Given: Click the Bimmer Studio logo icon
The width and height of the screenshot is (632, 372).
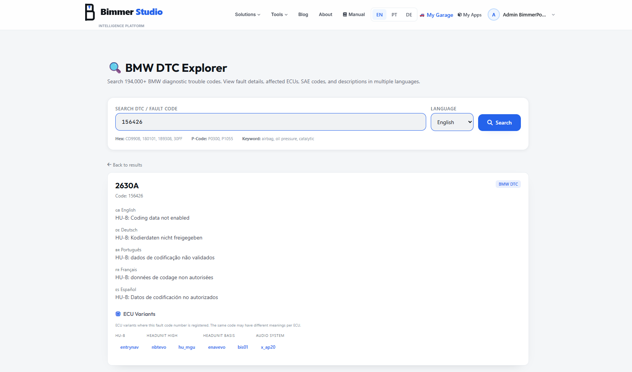Looking at the screenshot, I should pos(90,12).
